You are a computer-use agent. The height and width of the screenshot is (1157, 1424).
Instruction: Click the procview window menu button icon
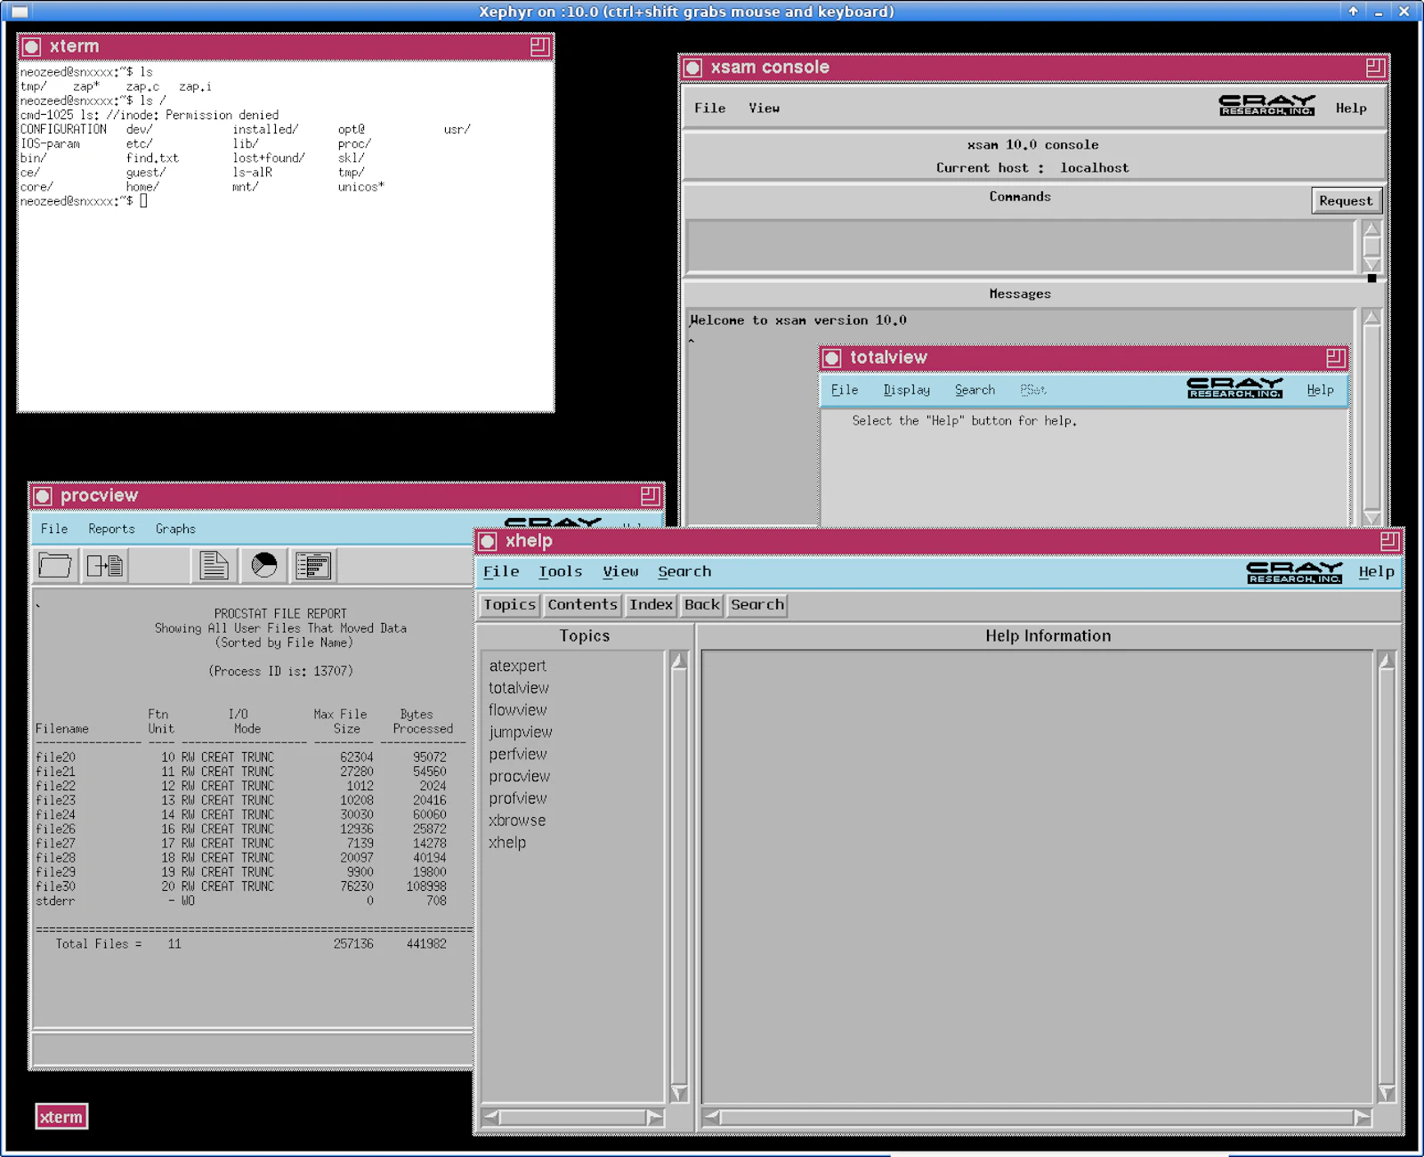tap(43, 496)
